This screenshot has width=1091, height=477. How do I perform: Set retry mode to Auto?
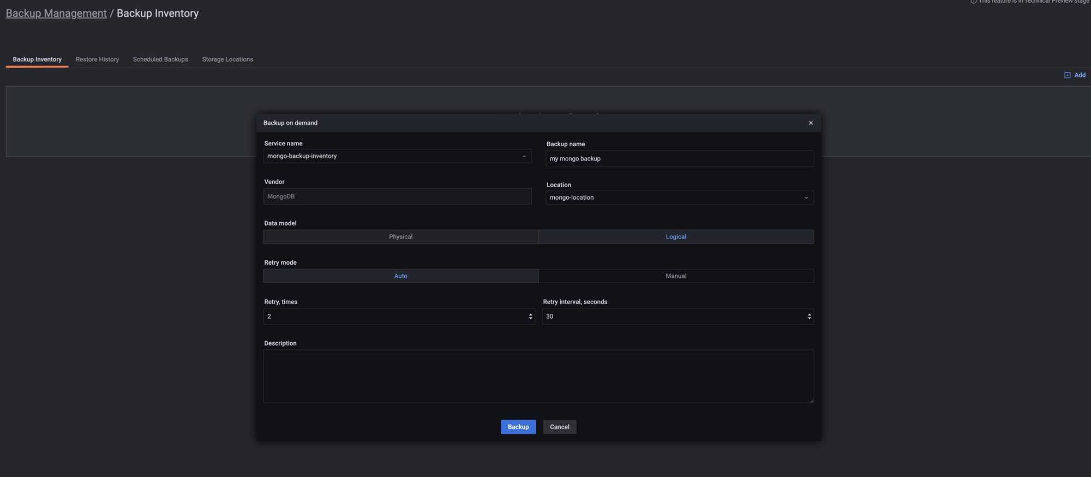coord(400,276)
